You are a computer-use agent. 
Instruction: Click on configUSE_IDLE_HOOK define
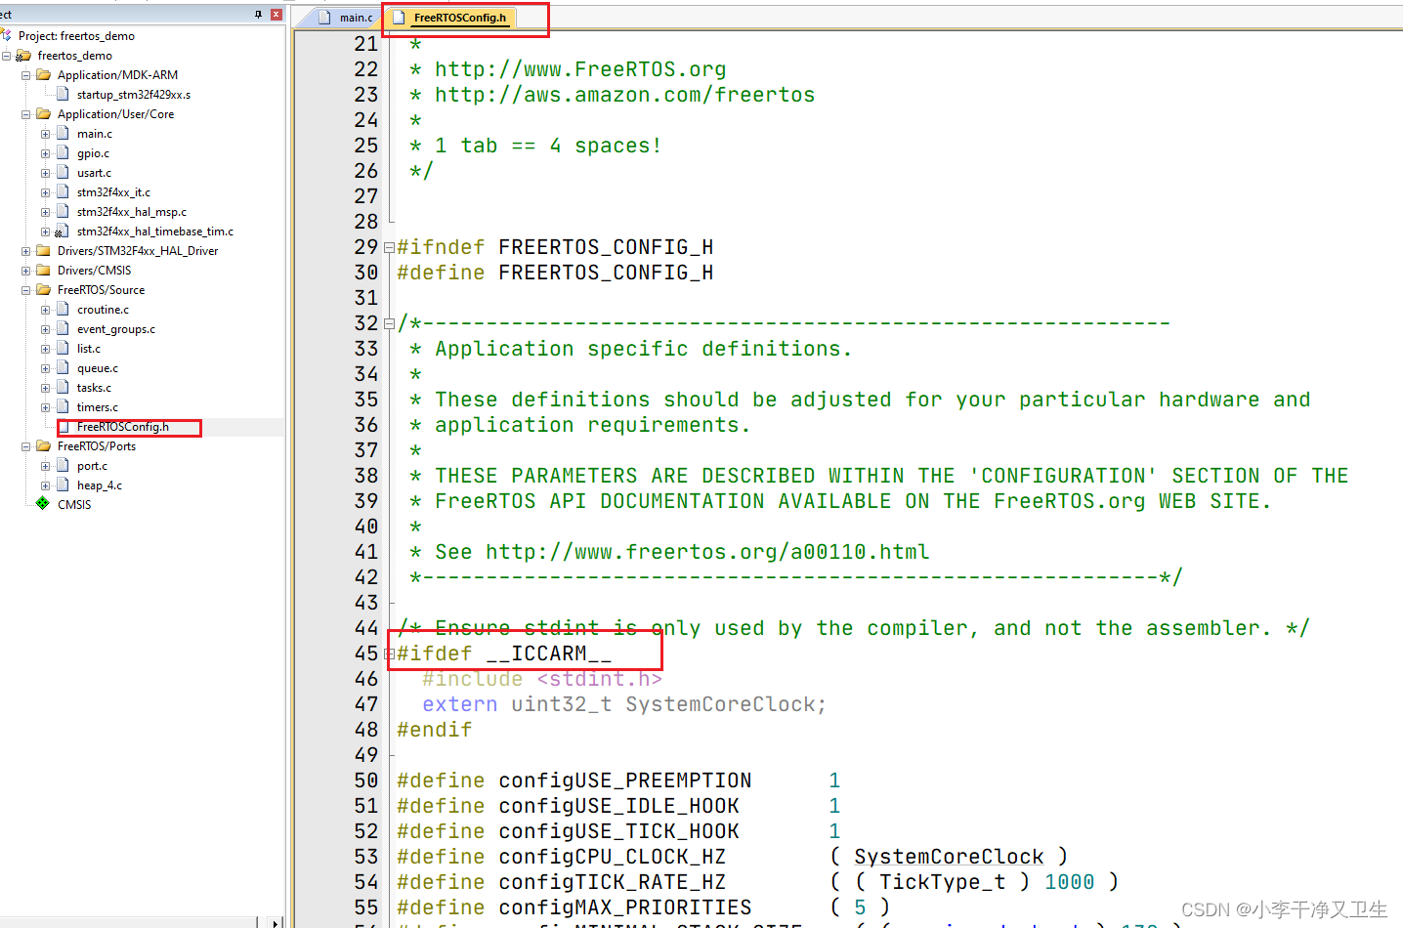(618, 806)
